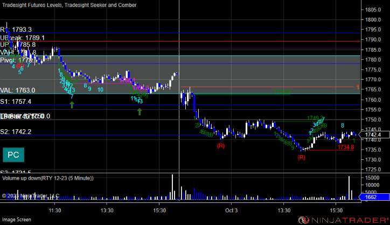Click the 1770.0 price axis label
This screenshot has height=225, width=390.
point(373,80)
